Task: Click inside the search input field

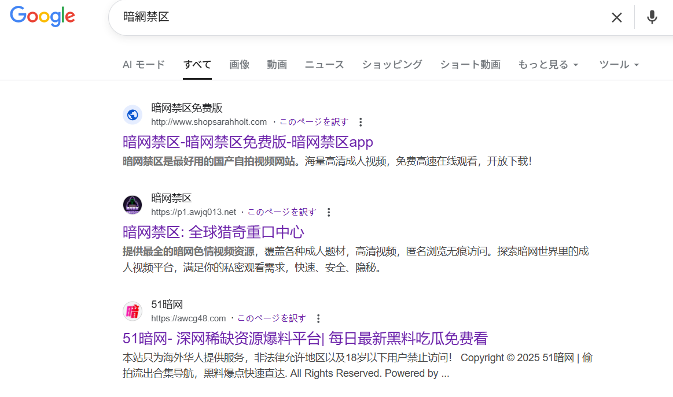Action: click(x=347, y=17)
